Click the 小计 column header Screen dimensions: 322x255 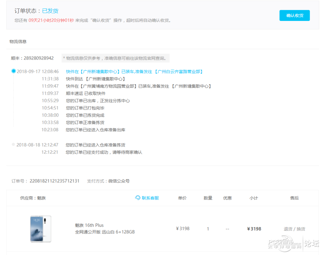tap(254, 198)
